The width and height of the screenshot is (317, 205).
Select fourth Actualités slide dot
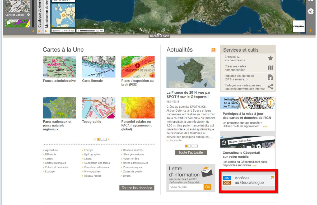196,146
